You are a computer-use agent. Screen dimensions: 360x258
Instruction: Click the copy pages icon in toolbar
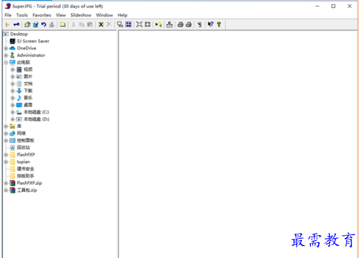click(x=82, y=24)
